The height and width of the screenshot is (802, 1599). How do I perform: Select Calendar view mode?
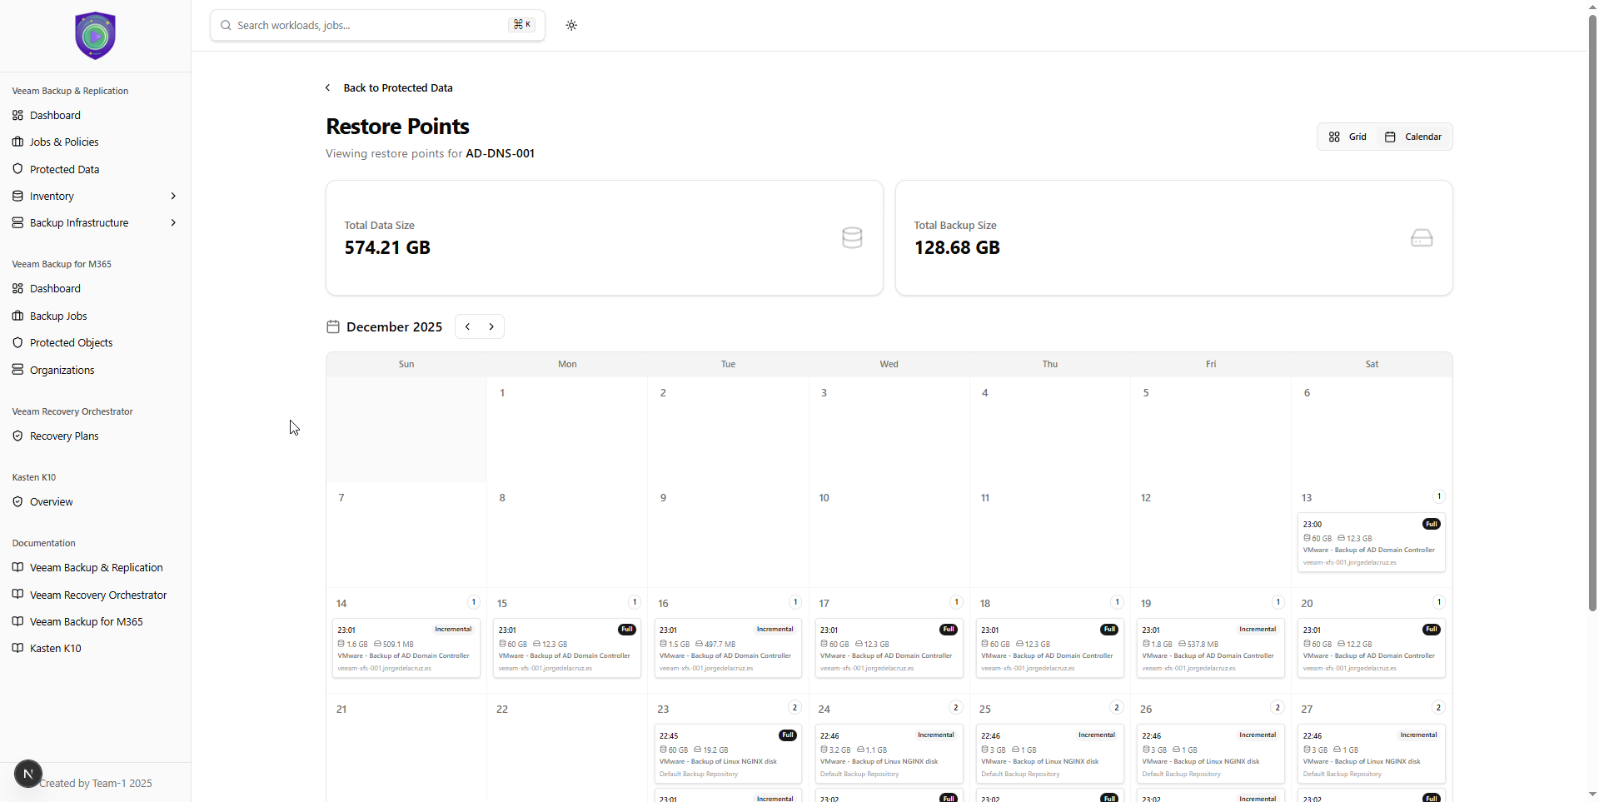[x=1413, y=136]
